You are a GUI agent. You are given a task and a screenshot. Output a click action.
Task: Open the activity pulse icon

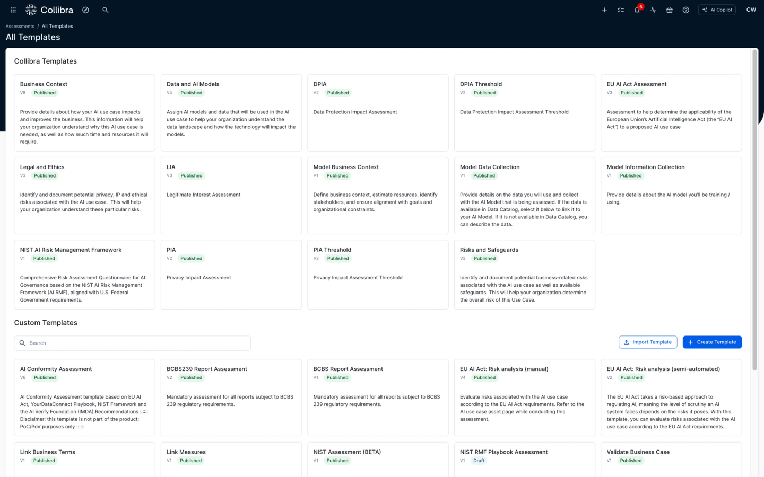[653, 10]
